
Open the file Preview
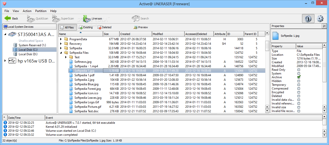[141, 27]
